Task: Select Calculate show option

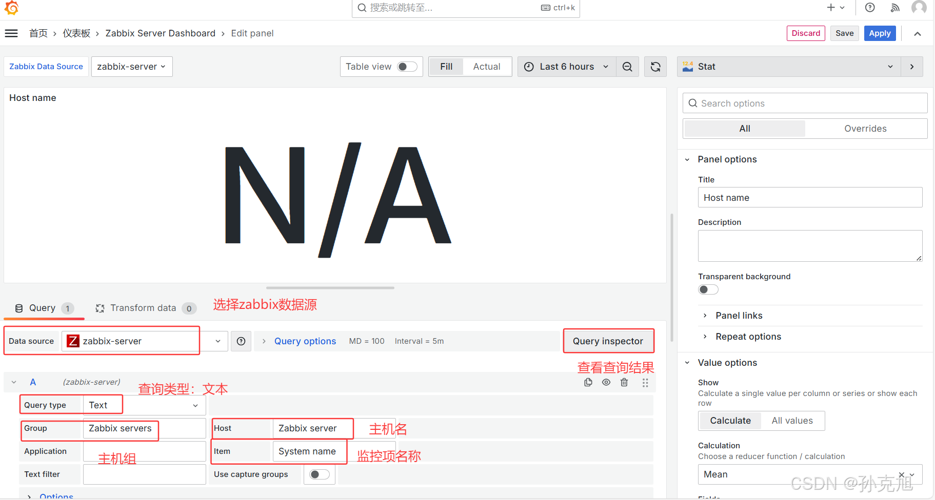Action: pyautogui.click(x=730, y=421)
